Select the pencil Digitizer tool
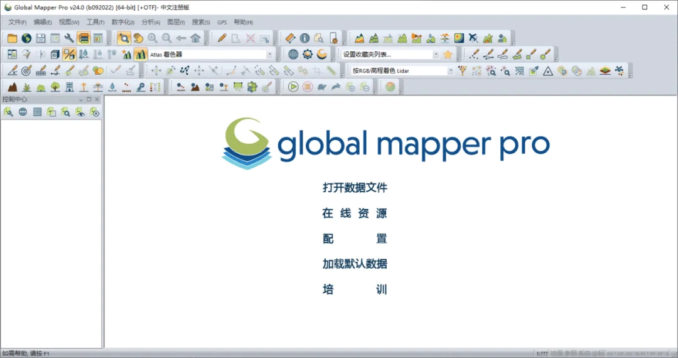This screenshot has width=678, height=358. [x=222, y=38]
